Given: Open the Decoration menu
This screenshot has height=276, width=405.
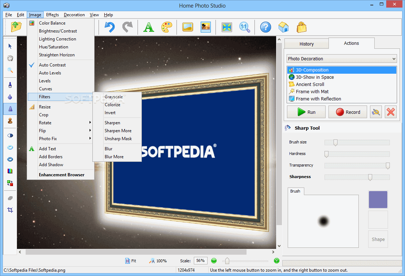Looking at the screenshot, I should pyautogui.click(x=74, y=15).
